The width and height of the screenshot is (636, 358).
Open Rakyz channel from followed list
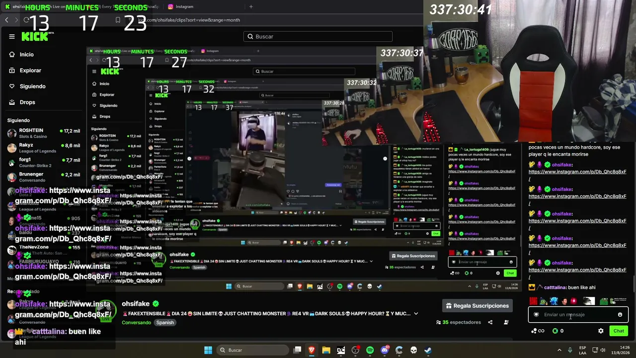coord(44,148)
